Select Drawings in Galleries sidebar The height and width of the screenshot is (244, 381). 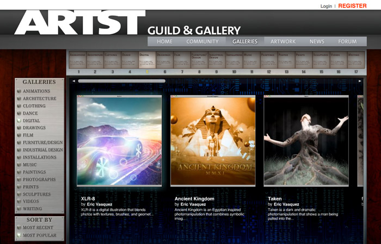tap(34, 128)
